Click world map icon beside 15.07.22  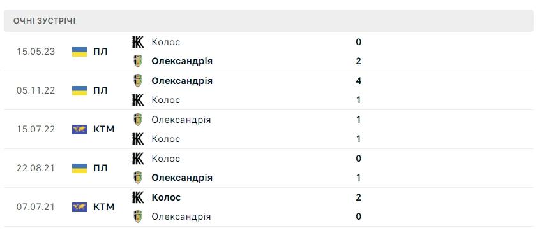(x=80, y=130)
